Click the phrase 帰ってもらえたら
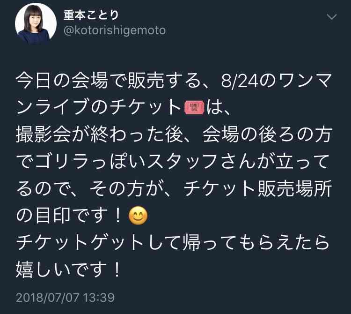351x314 pixels. [256, 242]
